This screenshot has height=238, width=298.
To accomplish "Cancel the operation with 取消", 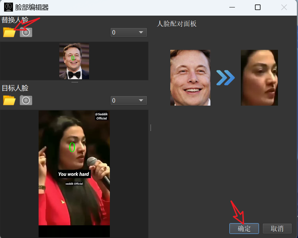I will (x=276, y=228).
